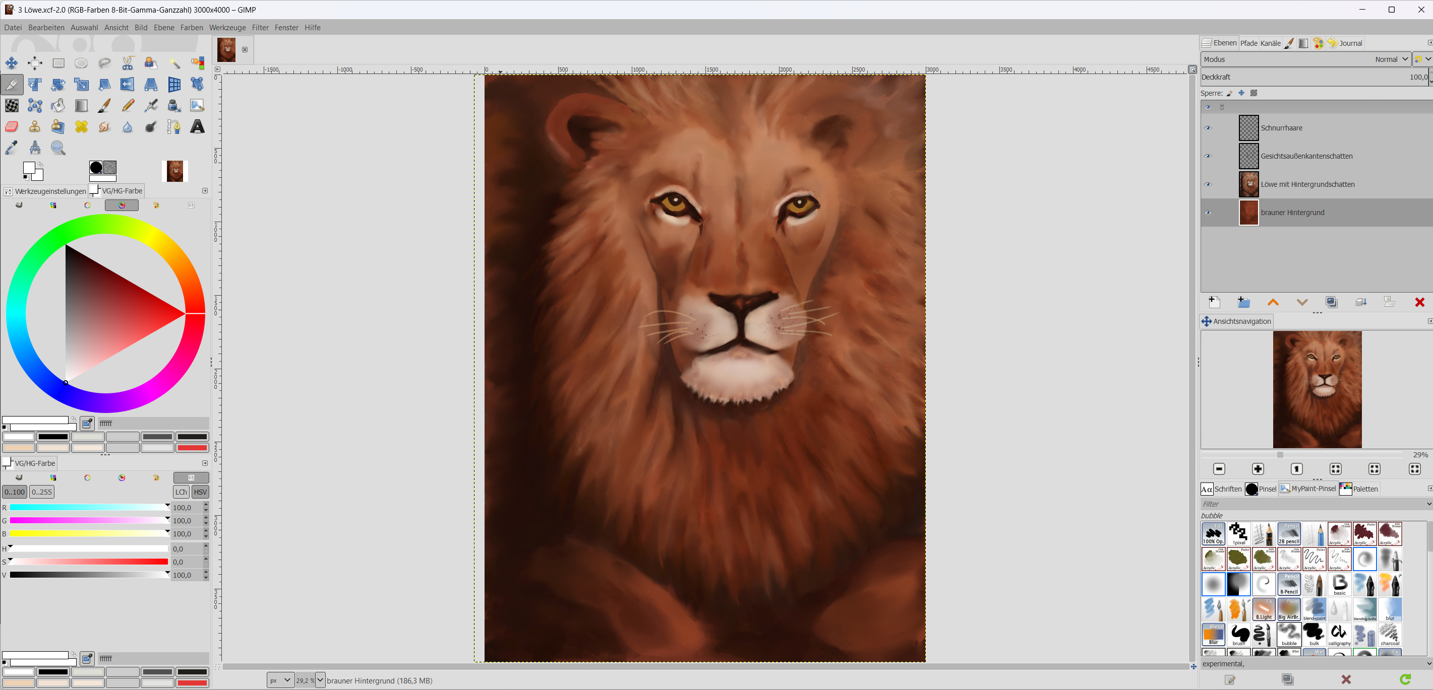Hide the Löwe mit Hintergrundschatten layer
Screen dimensions: 1433x690
point(1208,184)
